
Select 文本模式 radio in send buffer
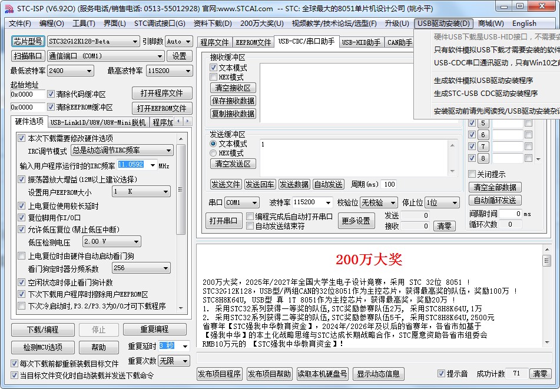[213, 144]
